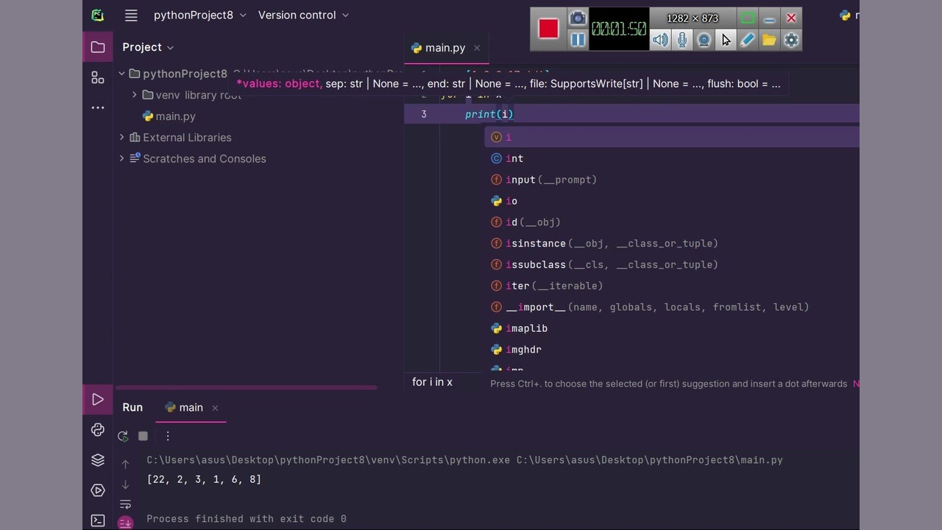Viewport: 942px width, 530px height.
Task: Toggle the recorder speaker audio
Action: (660, 40)
